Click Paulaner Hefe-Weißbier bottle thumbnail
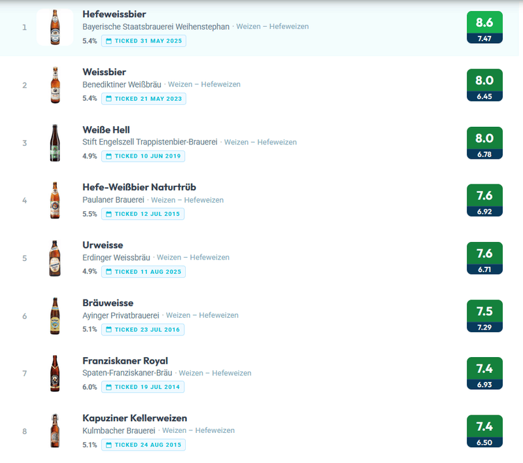523x463 pixels. [x=55, y=201]
